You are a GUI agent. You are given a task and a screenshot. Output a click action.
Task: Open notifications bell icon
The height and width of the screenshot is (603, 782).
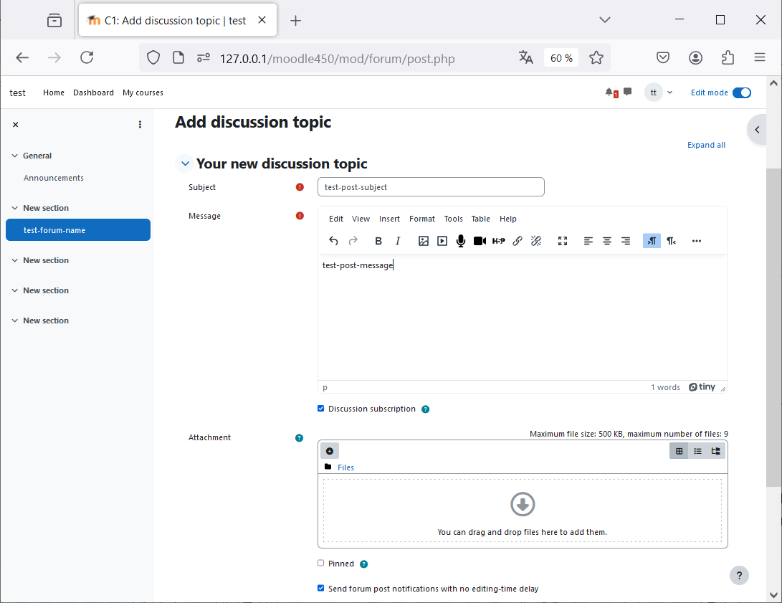611,92
